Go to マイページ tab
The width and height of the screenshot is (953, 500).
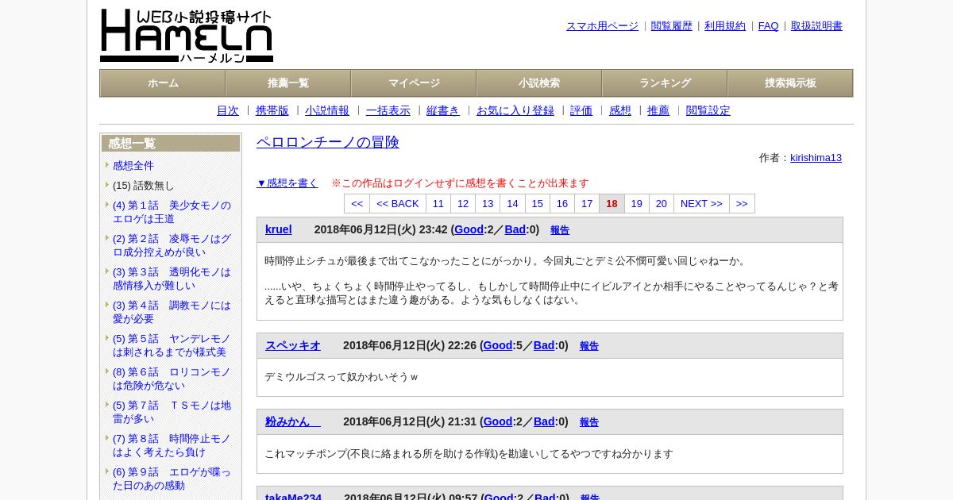(x=414, y=83)
